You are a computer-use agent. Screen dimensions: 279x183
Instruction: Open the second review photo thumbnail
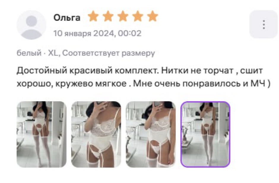point(96,134)
